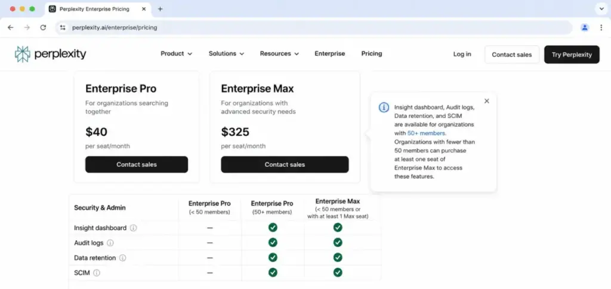
Task: Click the Enterprise Pro card heading
Action: click(121, 89)
